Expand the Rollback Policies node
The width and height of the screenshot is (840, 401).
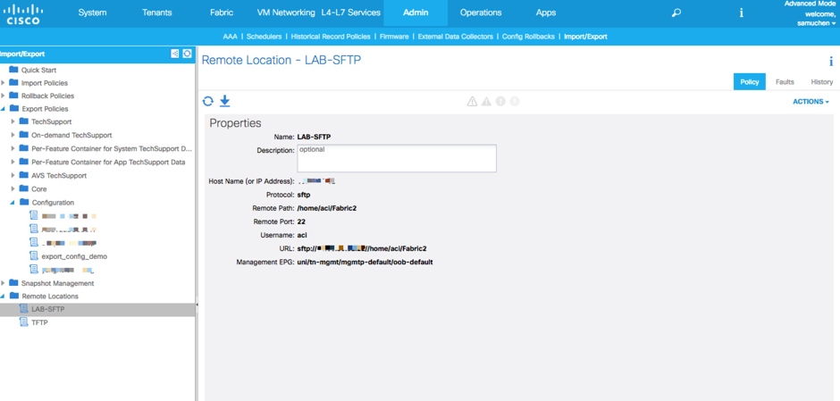click(4, 96)
